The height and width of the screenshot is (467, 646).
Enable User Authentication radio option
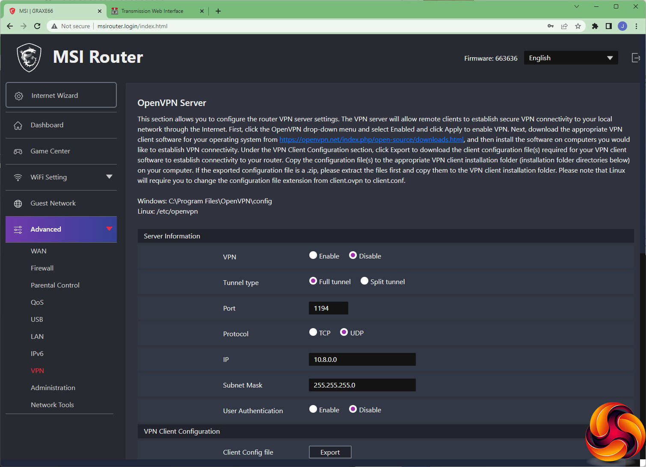pyautogui.click(x=313, y=409)
